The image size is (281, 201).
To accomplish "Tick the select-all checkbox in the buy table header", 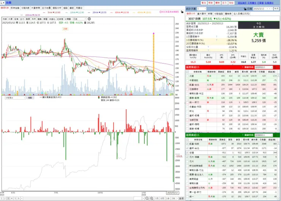I will [x=187, y=72].
